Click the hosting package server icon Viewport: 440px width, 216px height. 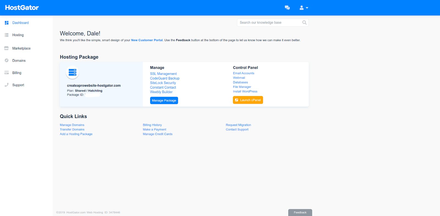point(73,72)
